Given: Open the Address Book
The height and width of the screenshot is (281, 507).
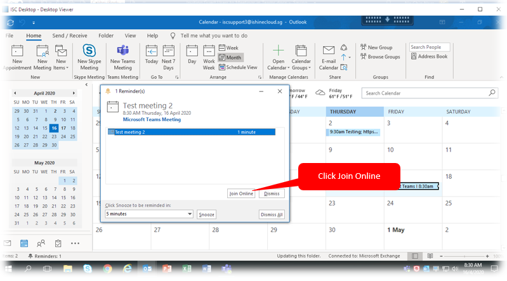Looking at the screenshot, I should 429,56.
